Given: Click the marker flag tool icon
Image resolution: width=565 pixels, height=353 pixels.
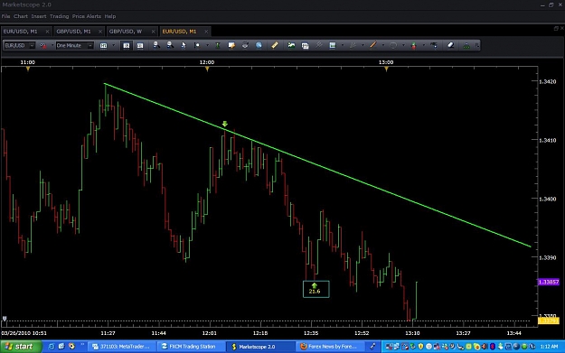Looking at the screenshot, I should [197, 45].
